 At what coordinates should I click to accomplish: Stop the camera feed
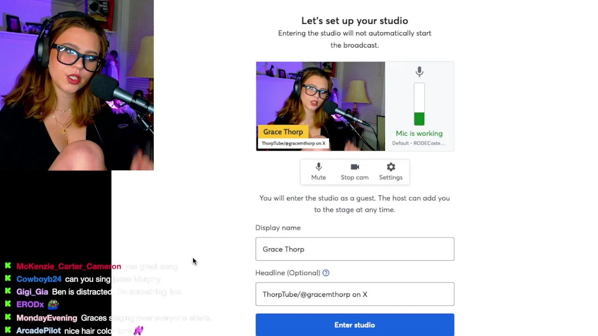(355, 172)
